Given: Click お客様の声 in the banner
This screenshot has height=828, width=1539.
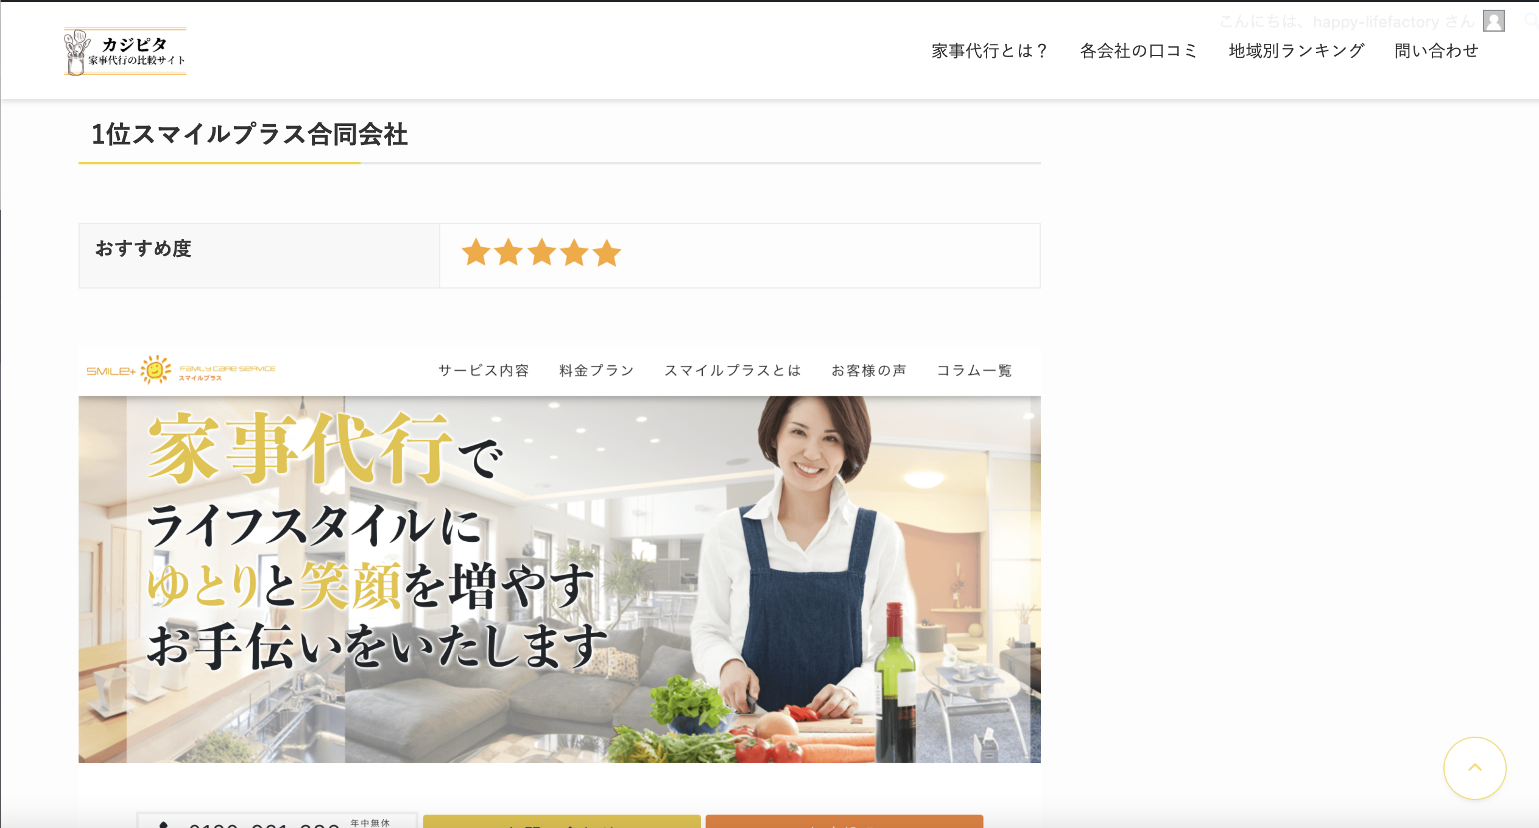Looking at the screenshot, I should [x=869, y=370].
